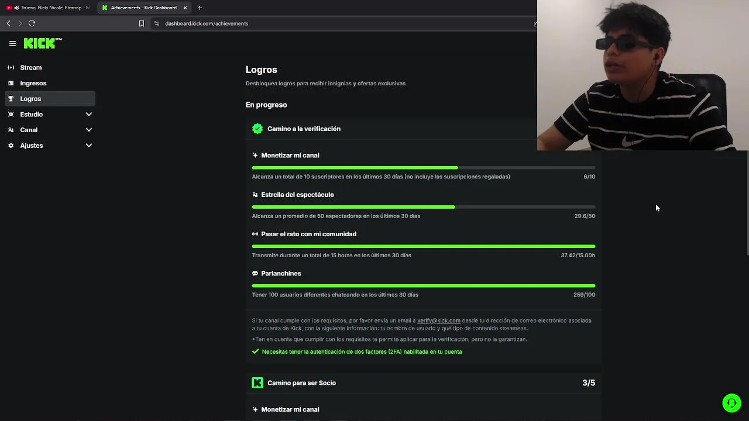Viewport: 749px width, 421px height.
Task: Open the support chat bubble icon
Action: click(731, 403)
